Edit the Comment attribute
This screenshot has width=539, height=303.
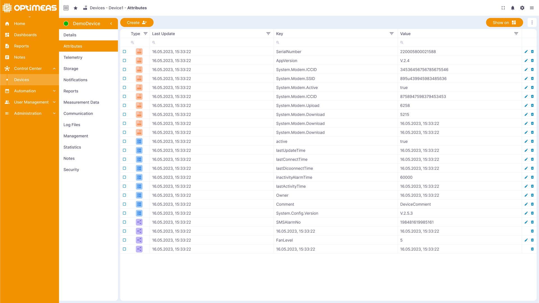click(x=526, y=204)
